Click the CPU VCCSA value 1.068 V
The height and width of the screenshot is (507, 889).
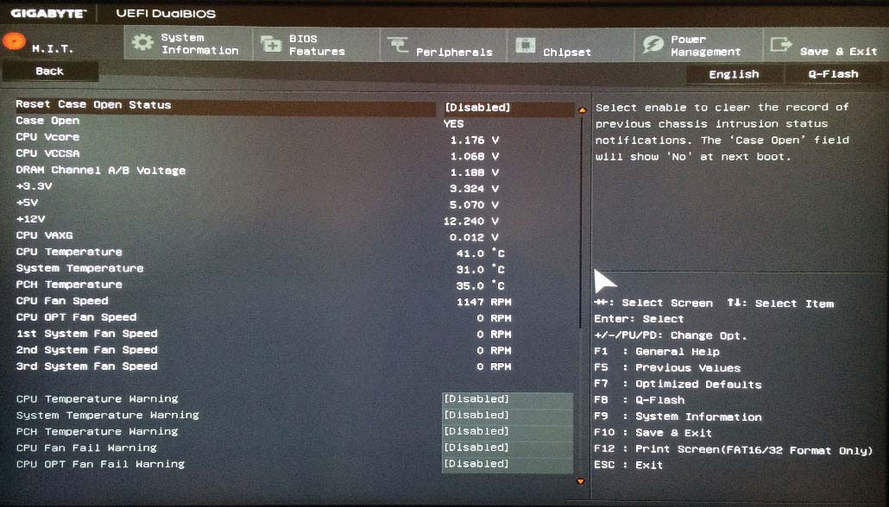point(475,156)
